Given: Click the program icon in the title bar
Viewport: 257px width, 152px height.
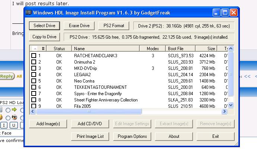Looking at the screenshot, I should click(29, 13).
